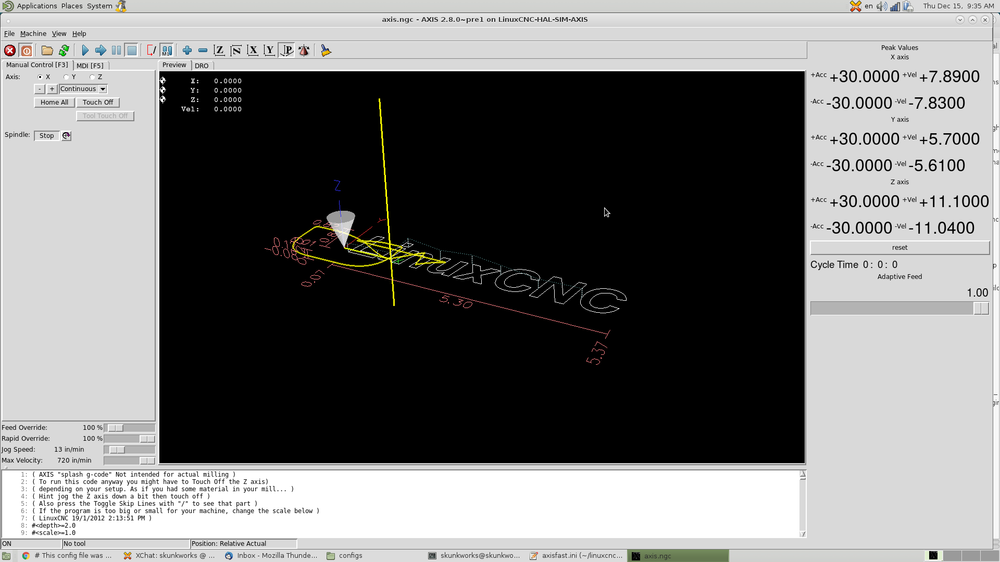Viewport: 1000px width, 562px height.
Task: Select the Preview tab
Action: point(174,65)
